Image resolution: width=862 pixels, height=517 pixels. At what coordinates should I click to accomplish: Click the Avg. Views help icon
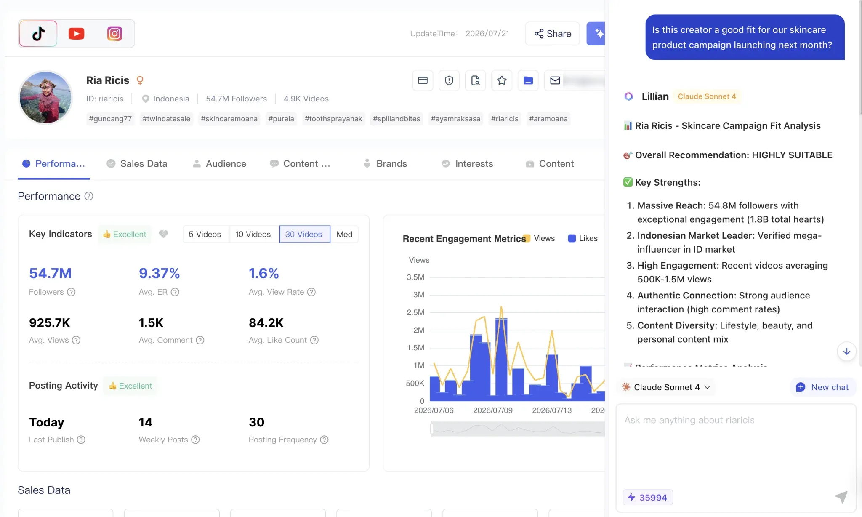76,340
